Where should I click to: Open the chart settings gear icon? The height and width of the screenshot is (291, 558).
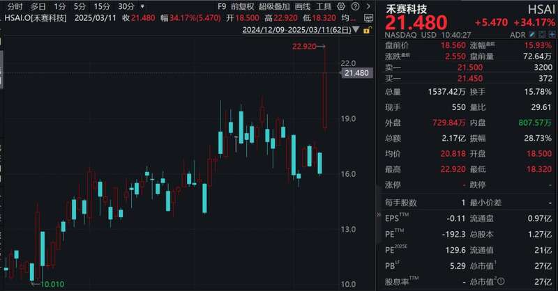[x=341, y=6]
